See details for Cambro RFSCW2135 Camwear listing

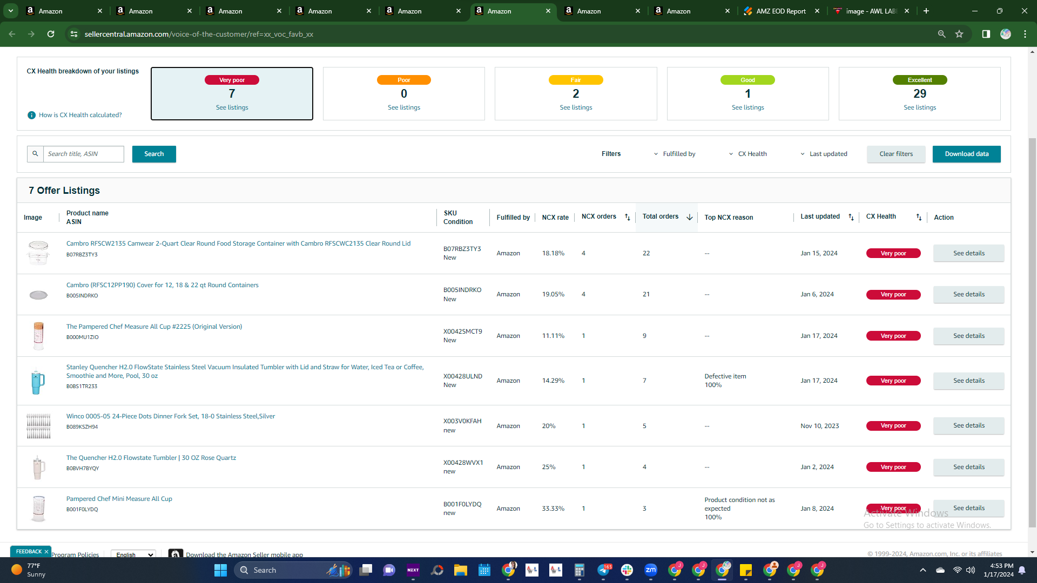tap(968, 253)
